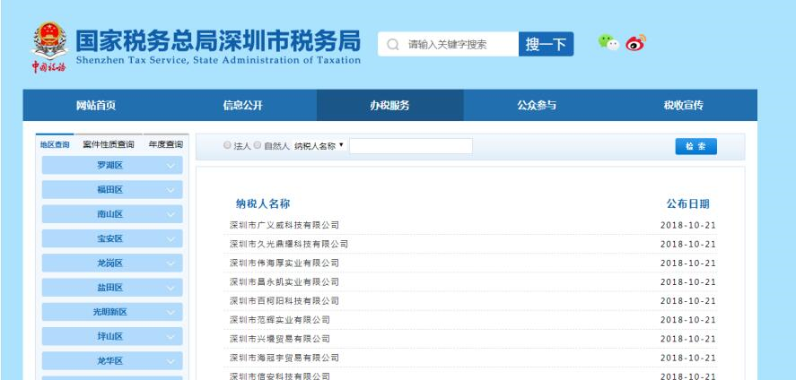Switch to the 案件性质查询 tab

point(108,143)
